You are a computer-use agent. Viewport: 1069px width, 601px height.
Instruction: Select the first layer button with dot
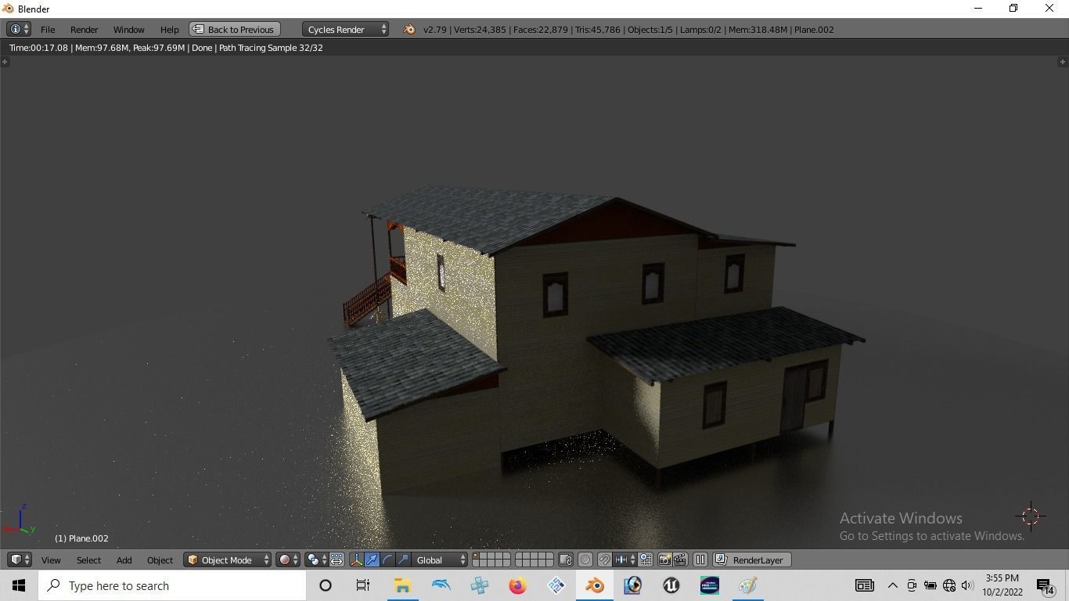[x=476, y=556]
